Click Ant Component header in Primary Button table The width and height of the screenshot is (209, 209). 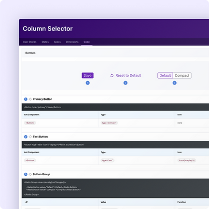pyautogui.click(x=32, y=115)
